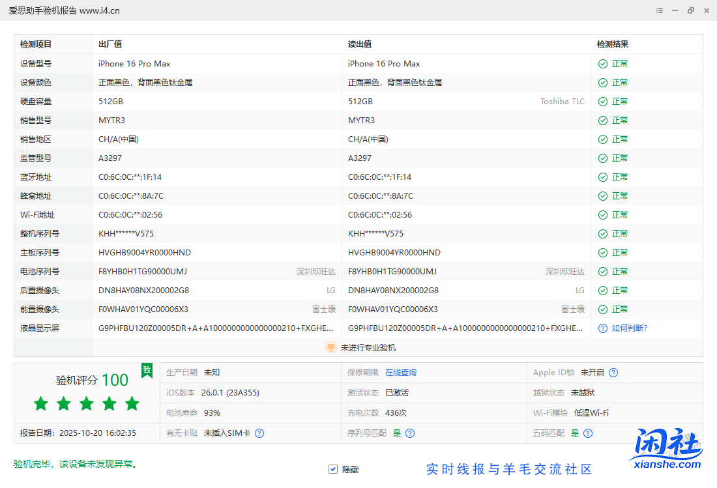Open the 实时线报与羊毛交流社区 link
The image size is (717, 488).
pos(510,468)
